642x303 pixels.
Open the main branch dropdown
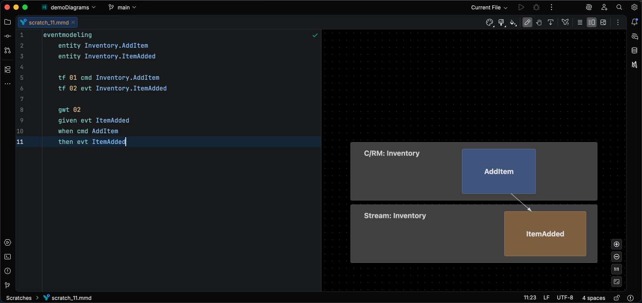[x=122, y=7]
